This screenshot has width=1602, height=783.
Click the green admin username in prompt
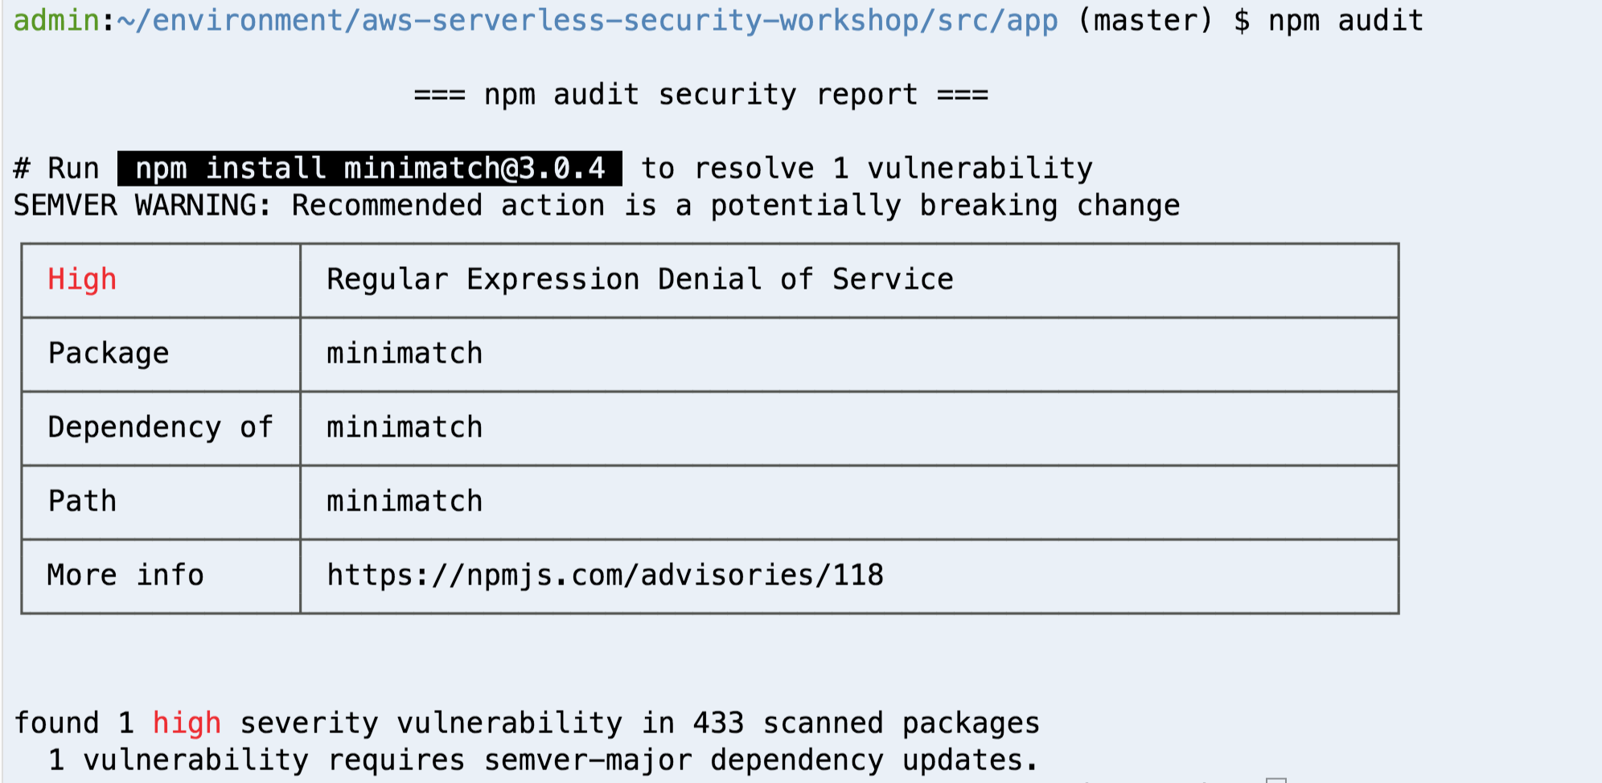(x=56, y=20)
